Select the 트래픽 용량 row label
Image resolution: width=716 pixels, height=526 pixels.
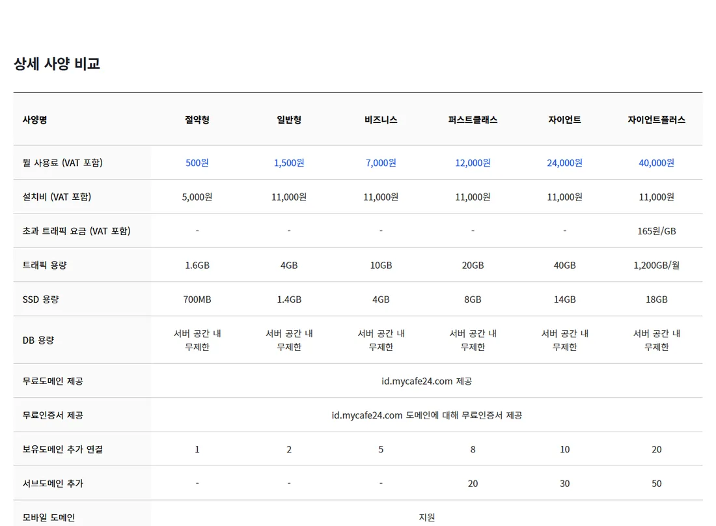click(x=45, y=266)
